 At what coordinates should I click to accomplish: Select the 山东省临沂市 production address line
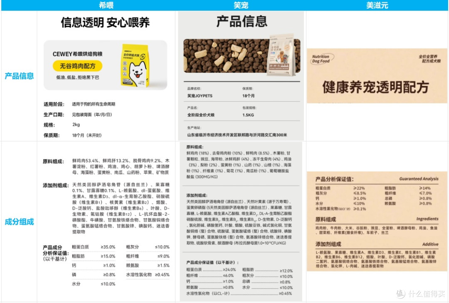(237, 135)
